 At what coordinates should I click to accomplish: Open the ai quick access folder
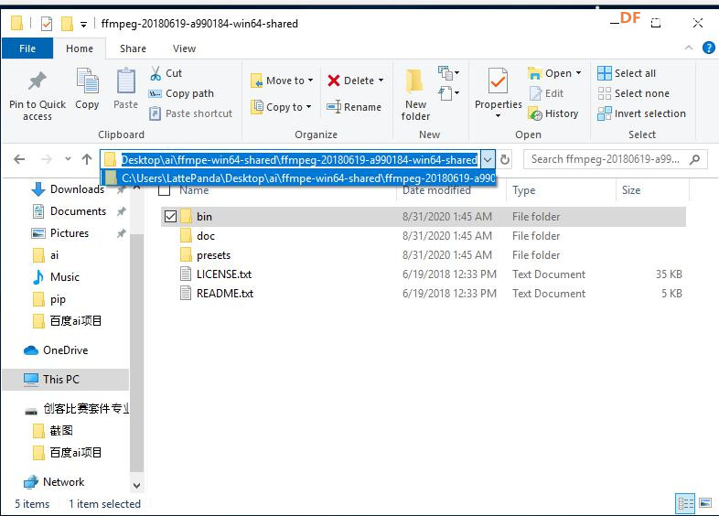pos(54,255)
